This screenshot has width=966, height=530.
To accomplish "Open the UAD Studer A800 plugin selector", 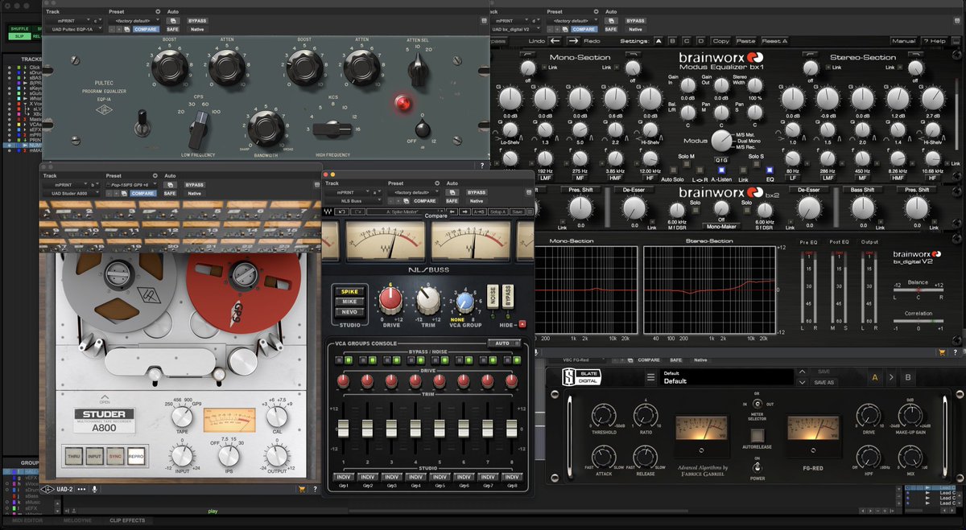I will (70, 193).
